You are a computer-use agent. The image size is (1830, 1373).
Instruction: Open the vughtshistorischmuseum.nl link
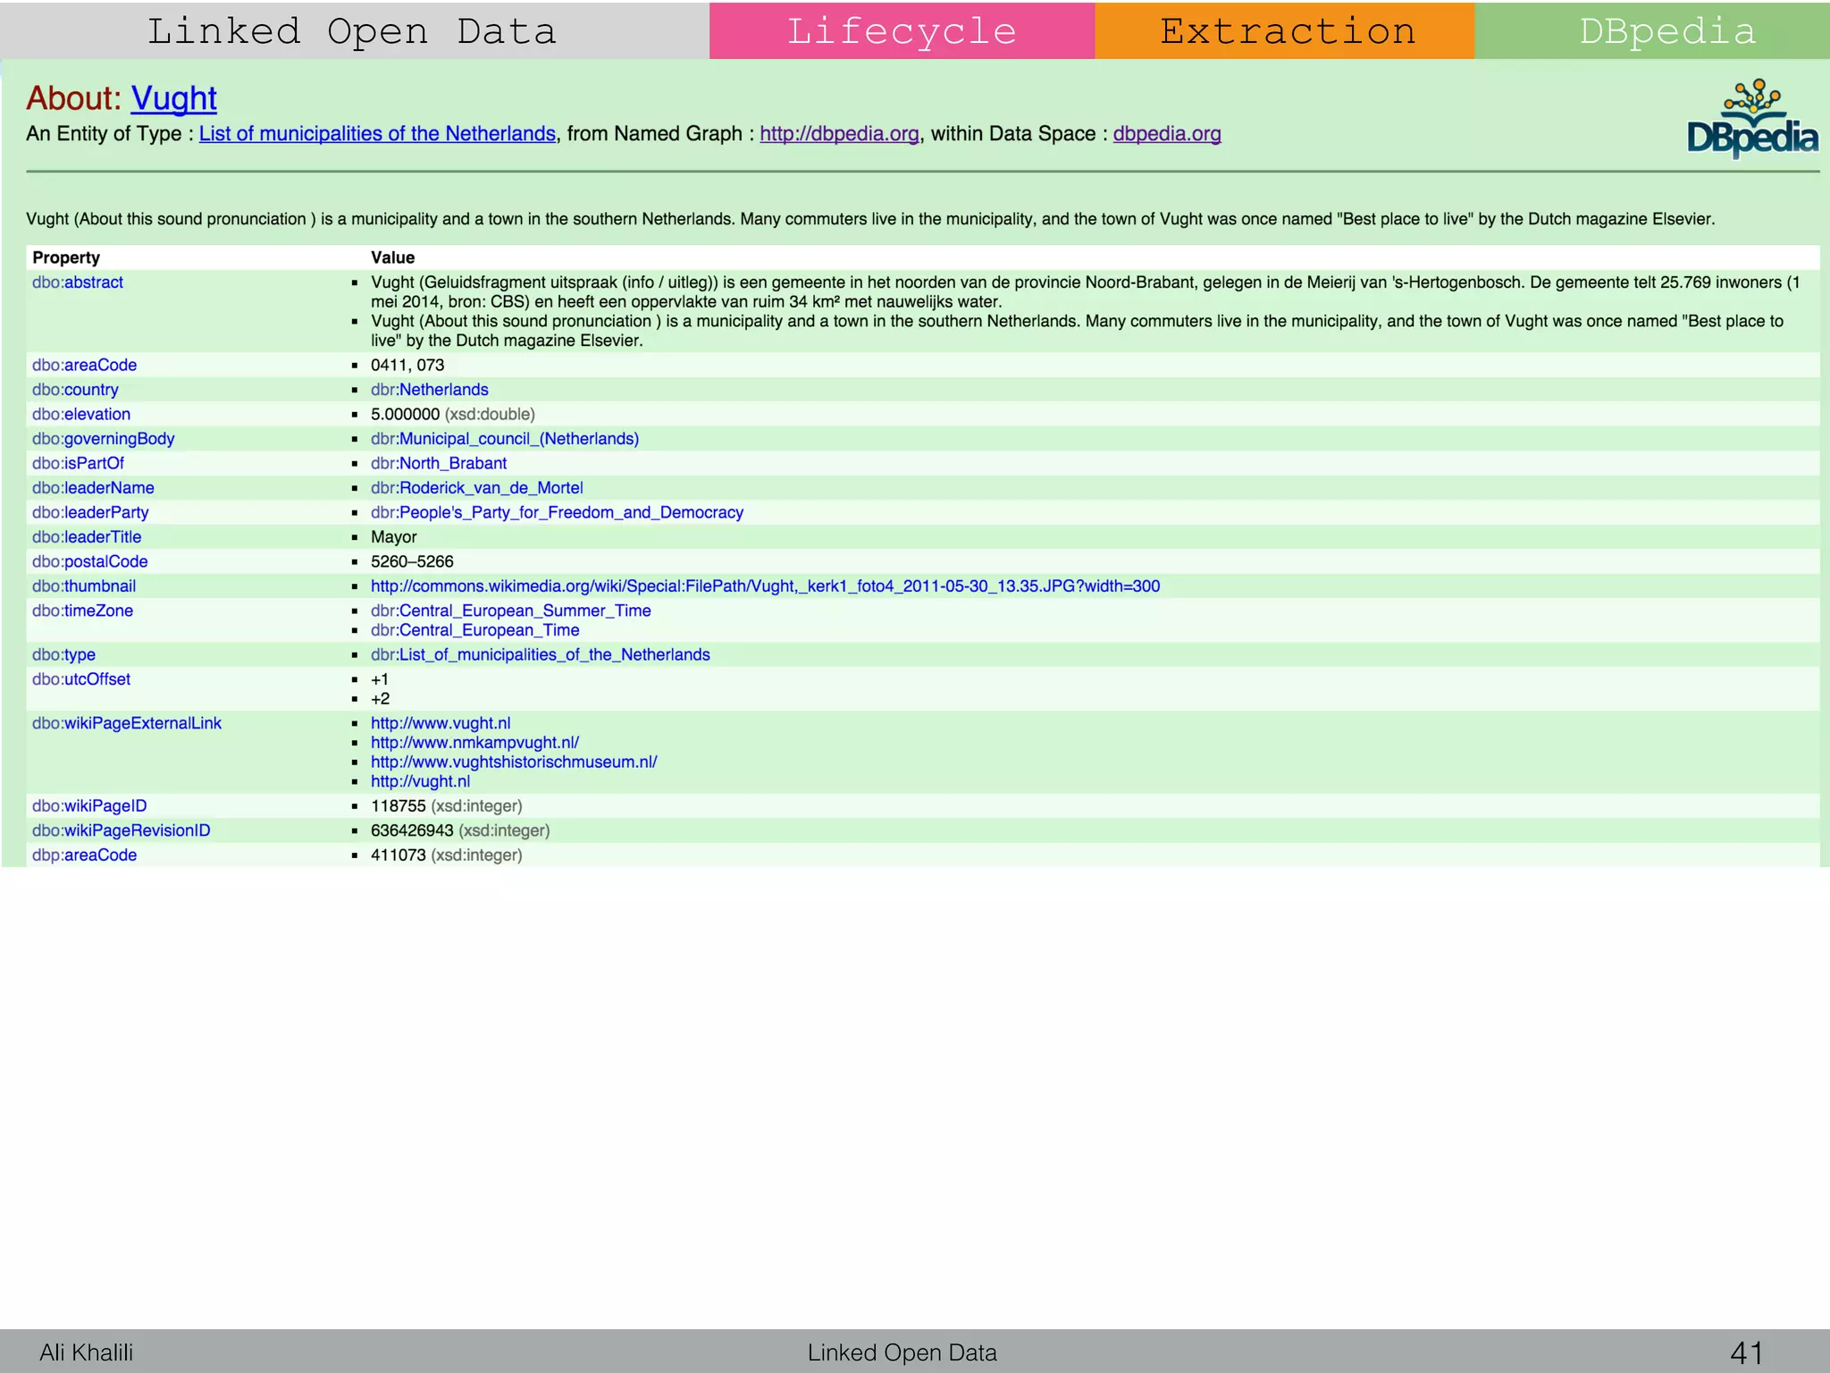[x=514, y=763]
